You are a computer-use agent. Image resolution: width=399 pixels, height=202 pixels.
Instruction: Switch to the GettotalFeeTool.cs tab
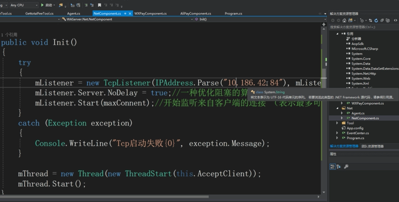pyautogui.click(x=39, y=13)
